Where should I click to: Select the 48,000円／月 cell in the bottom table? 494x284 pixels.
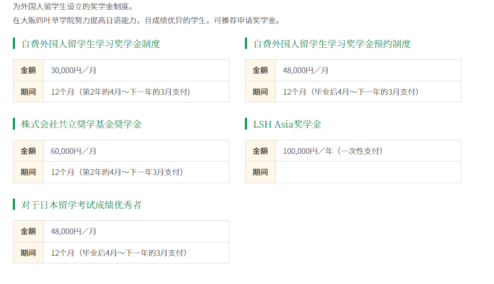(x=136, y=231)
